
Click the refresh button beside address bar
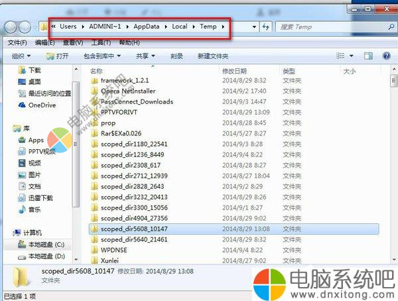(266, 27)
